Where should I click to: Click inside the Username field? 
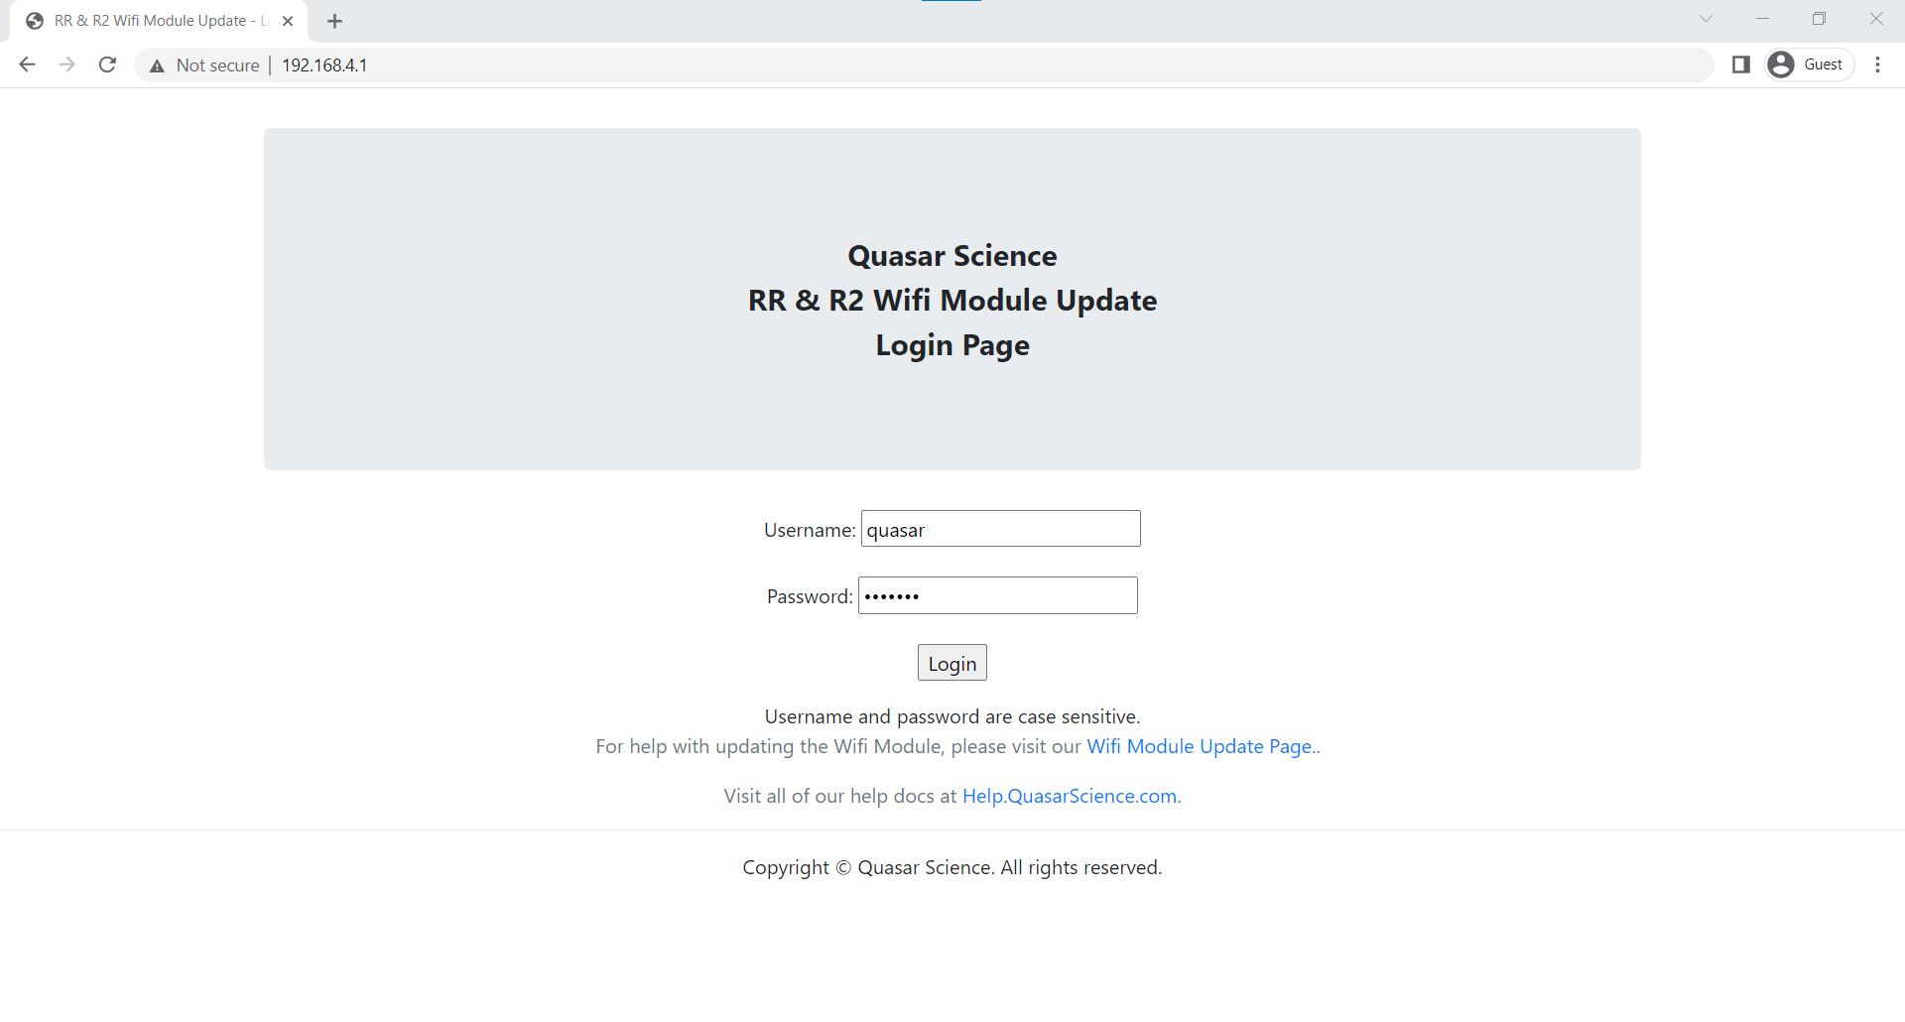1000,529
